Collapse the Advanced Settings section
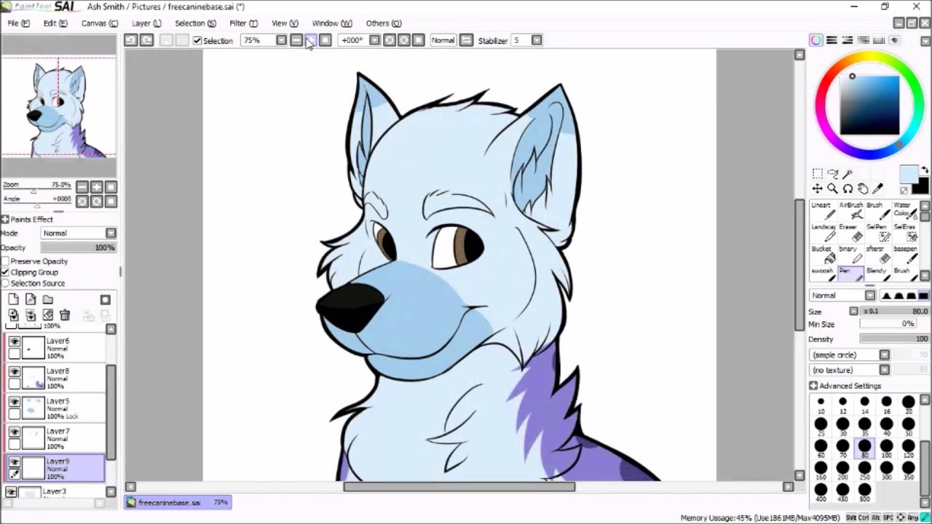 813,386
